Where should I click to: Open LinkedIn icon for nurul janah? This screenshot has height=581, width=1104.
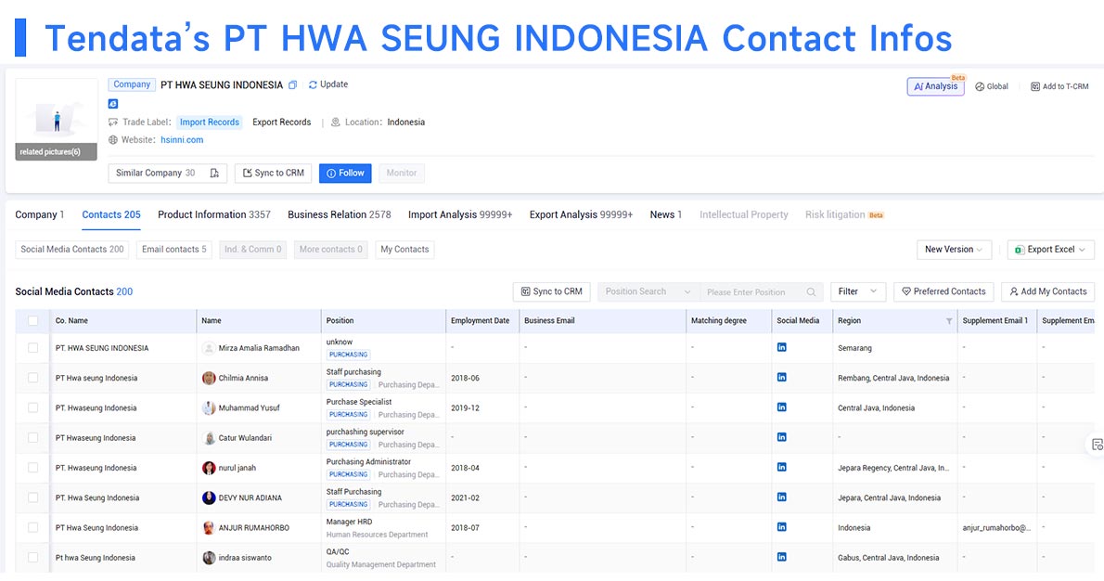781,467
